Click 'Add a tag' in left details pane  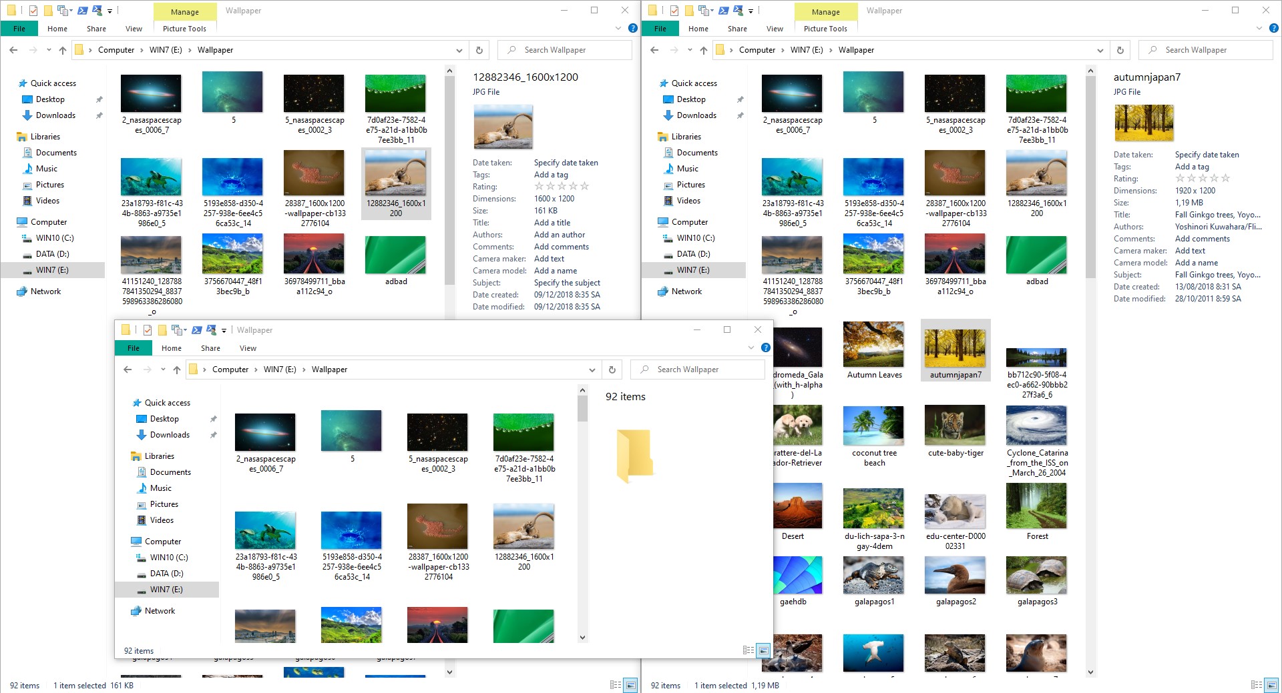[x=551, y=175]
